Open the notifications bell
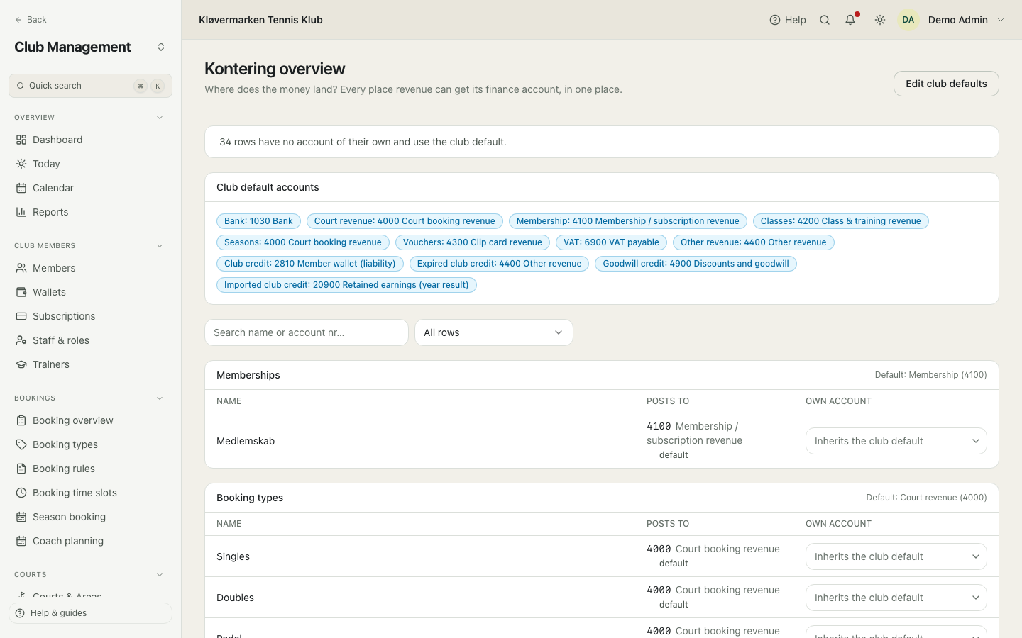 [x=850, y=20]
